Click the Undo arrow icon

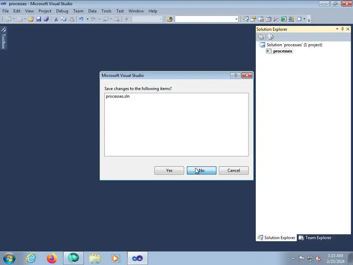81,19
